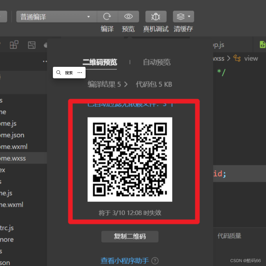The height and width of the screenshot is (266, 266).
Task: Click the help question mark icon
Action: coord(155,261)
